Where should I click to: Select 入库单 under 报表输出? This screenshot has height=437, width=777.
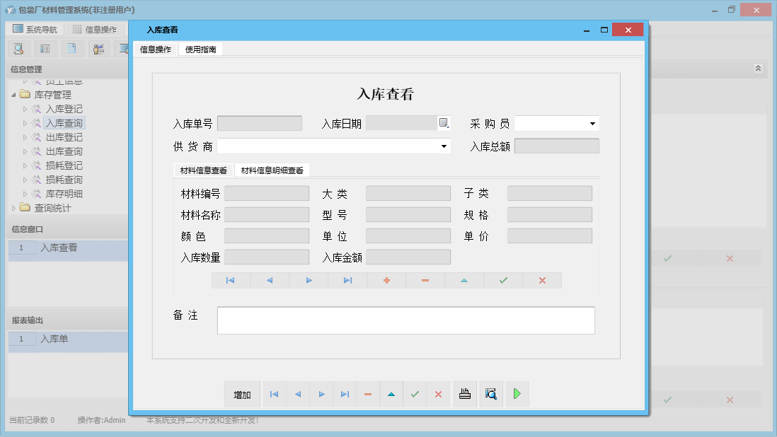click(53, 339)
